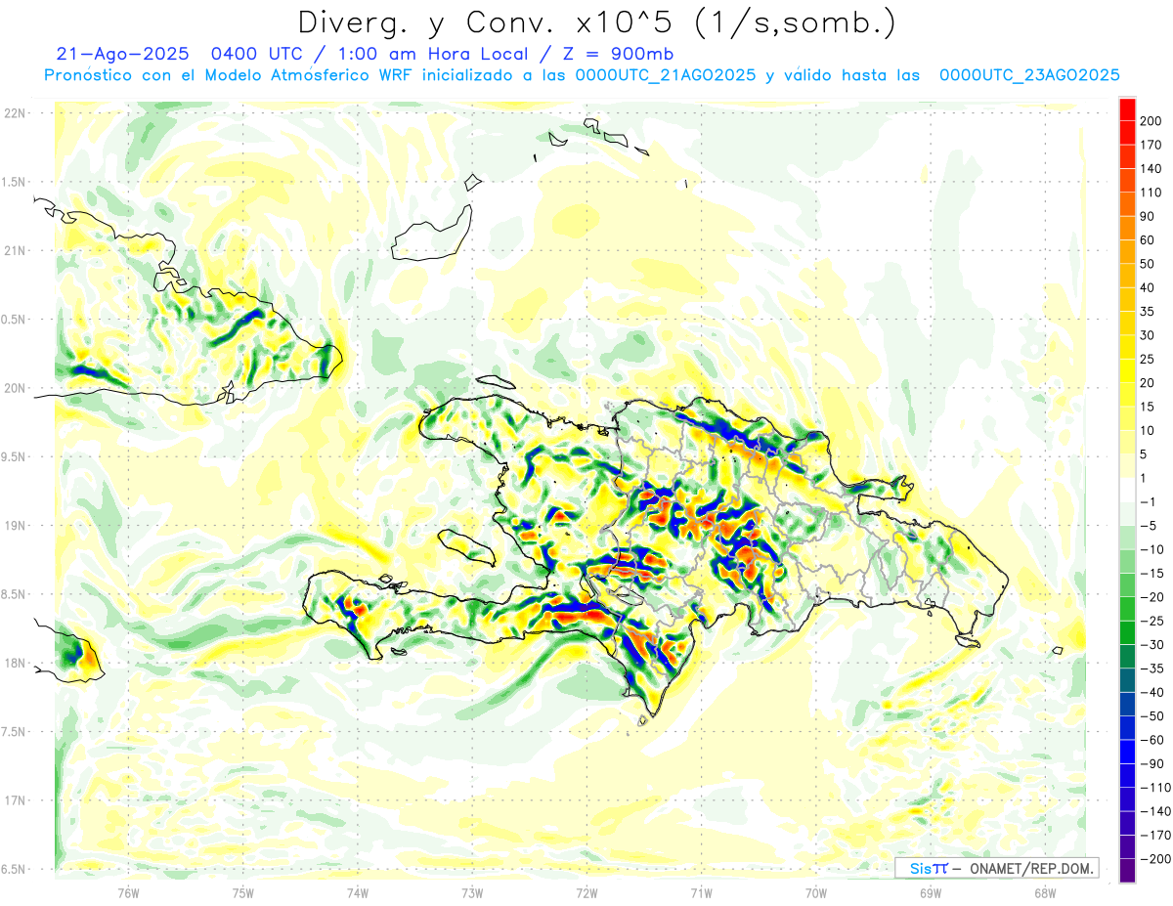Screen dimensions: 1173x906
Task: Click the '71W' longitude label
Action: coord(701,892)
